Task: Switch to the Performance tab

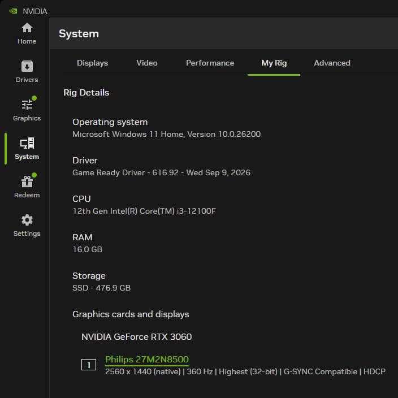Action: 210,63
